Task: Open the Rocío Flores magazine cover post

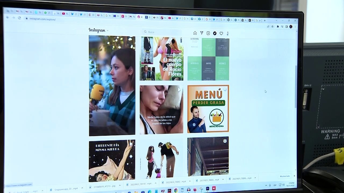Action: pyautogui.click(x=162, y=59)
